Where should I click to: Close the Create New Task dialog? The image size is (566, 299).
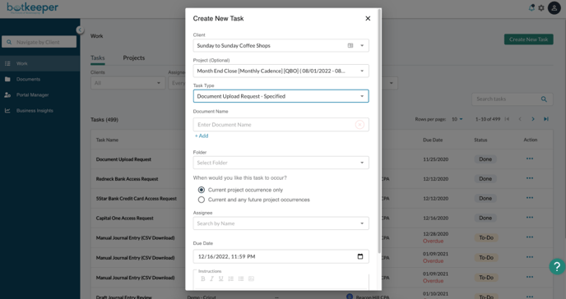click(x=368, y=18)
